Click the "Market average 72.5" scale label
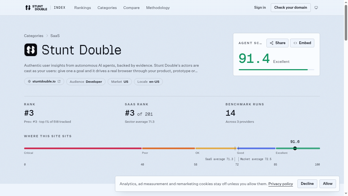 click(256, 159)
